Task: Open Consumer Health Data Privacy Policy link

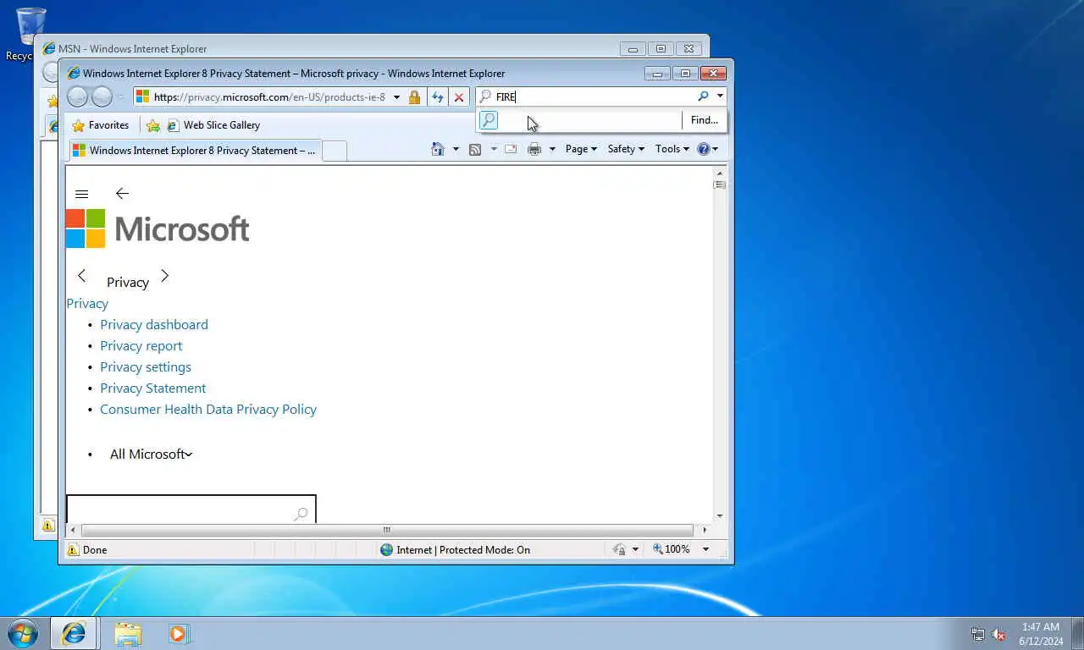Action: (208, 410)
